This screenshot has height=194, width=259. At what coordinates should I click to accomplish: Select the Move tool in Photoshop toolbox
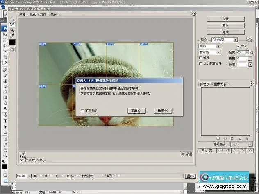pos(5,34)
